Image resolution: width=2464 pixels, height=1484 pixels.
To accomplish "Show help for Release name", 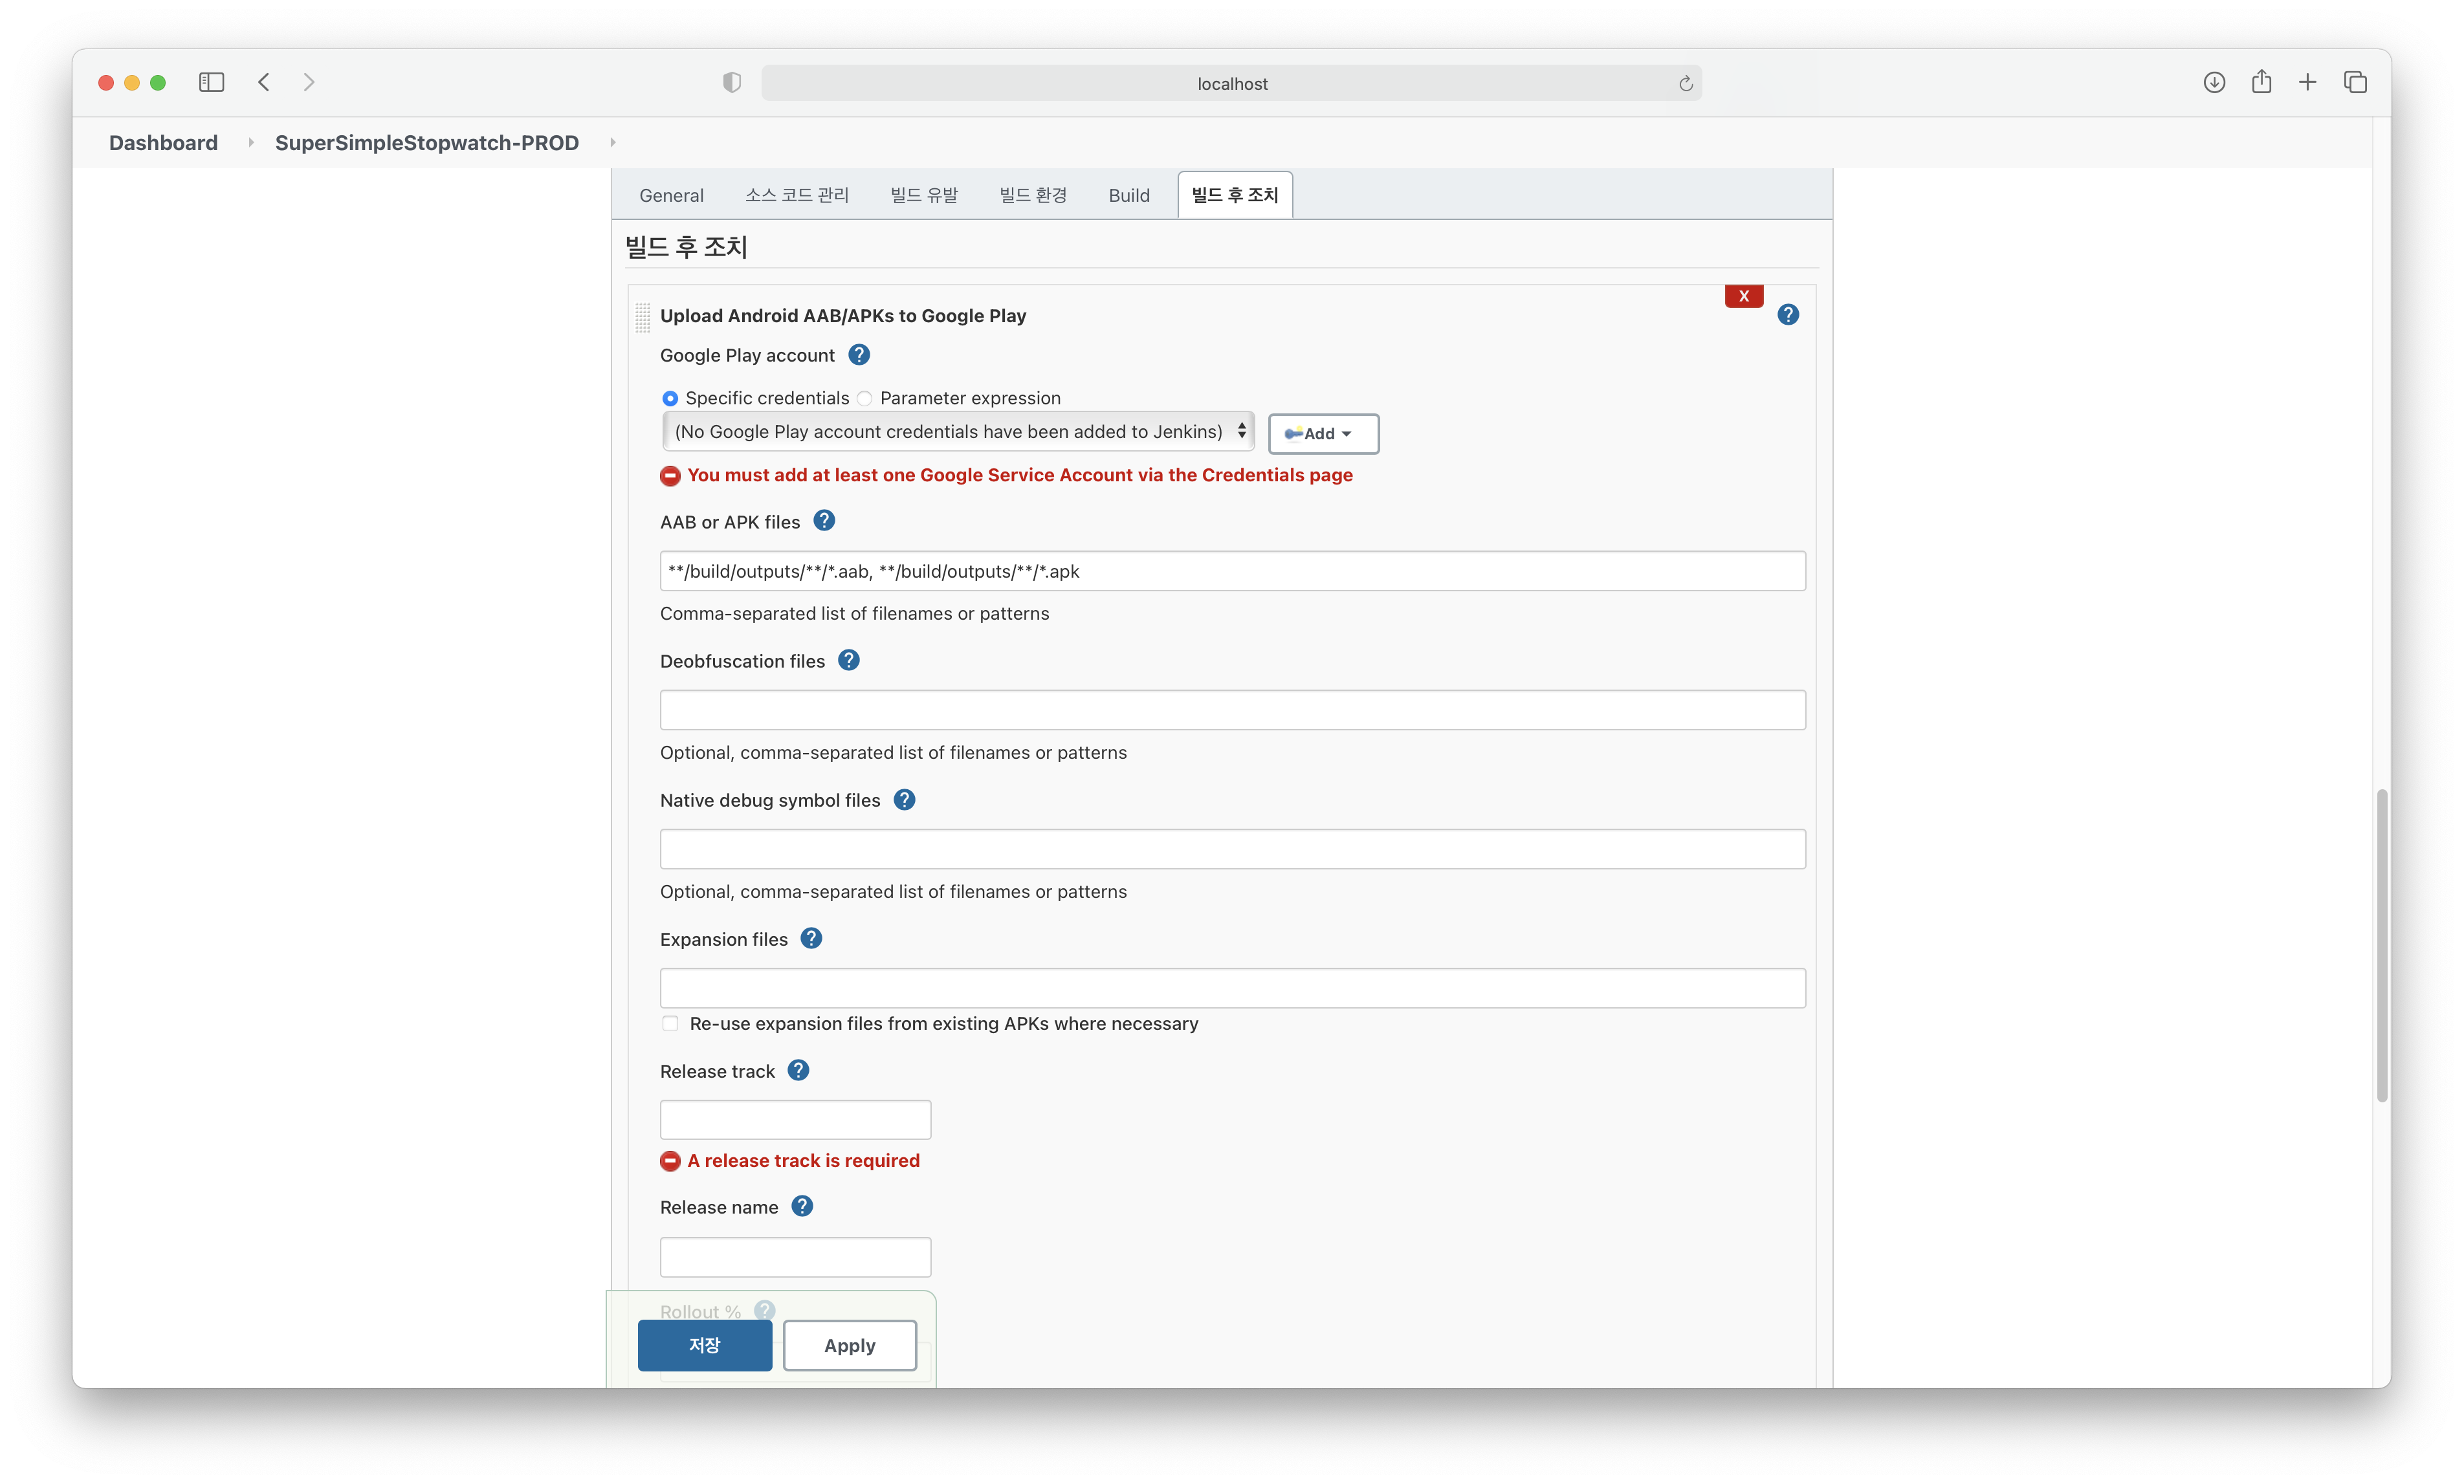I will 802,1207.
